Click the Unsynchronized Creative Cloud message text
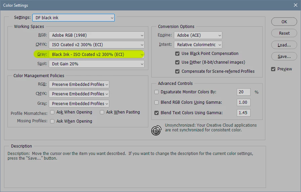301x192 pixels. tap(211, 128)
